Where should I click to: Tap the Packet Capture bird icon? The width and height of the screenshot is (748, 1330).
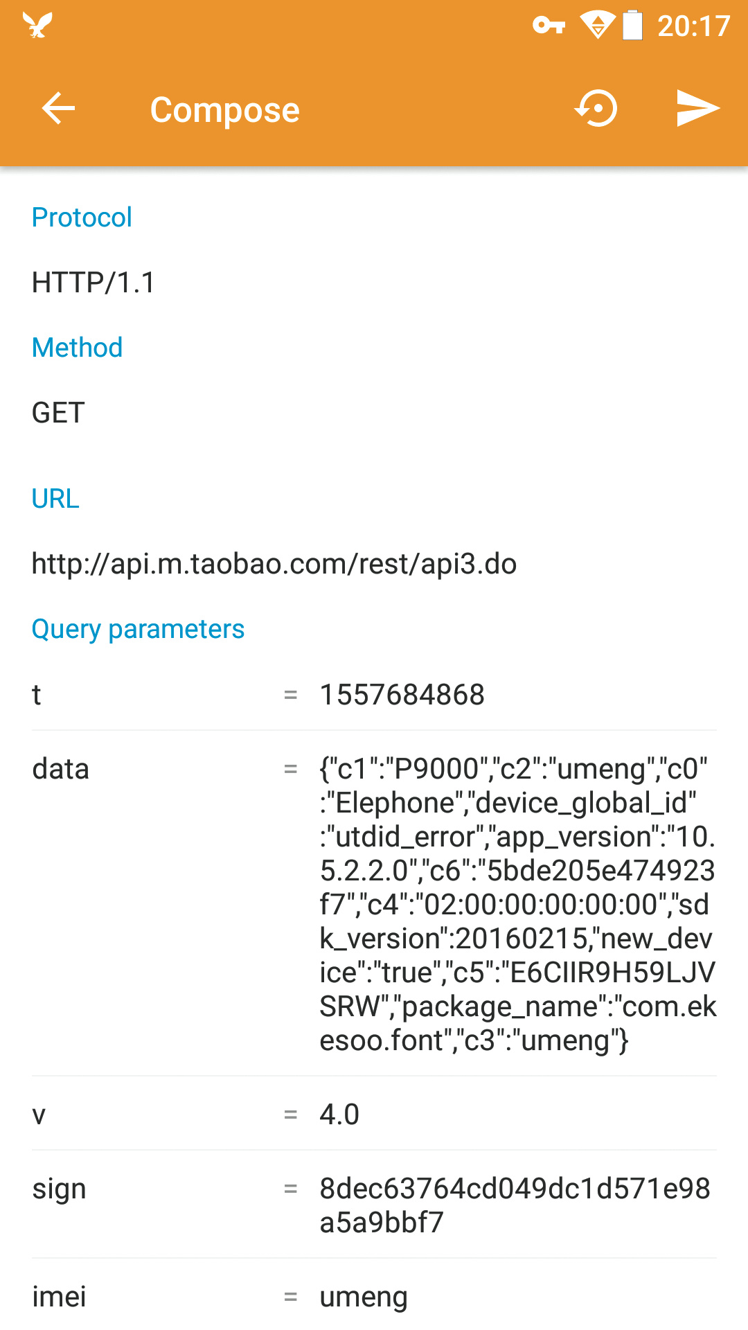click(x=37, y=26)
